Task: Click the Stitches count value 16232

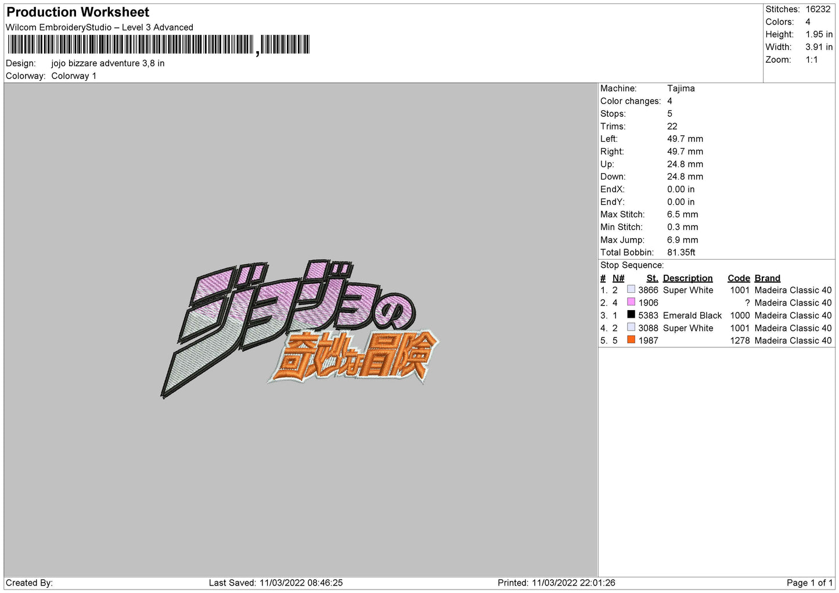Action: [x=818, y=9]
